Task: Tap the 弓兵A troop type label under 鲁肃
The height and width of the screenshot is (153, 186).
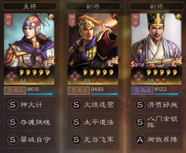Action: (x=142, y=91)
